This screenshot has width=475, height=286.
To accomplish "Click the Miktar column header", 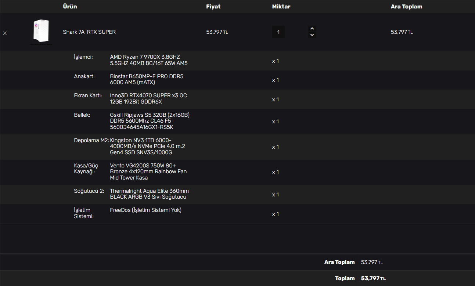I will [281, 7].
